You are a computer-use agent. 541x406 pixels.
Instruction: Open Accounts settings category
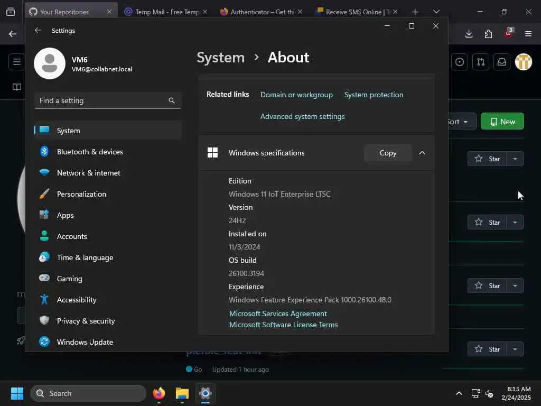tap(108, 236)
